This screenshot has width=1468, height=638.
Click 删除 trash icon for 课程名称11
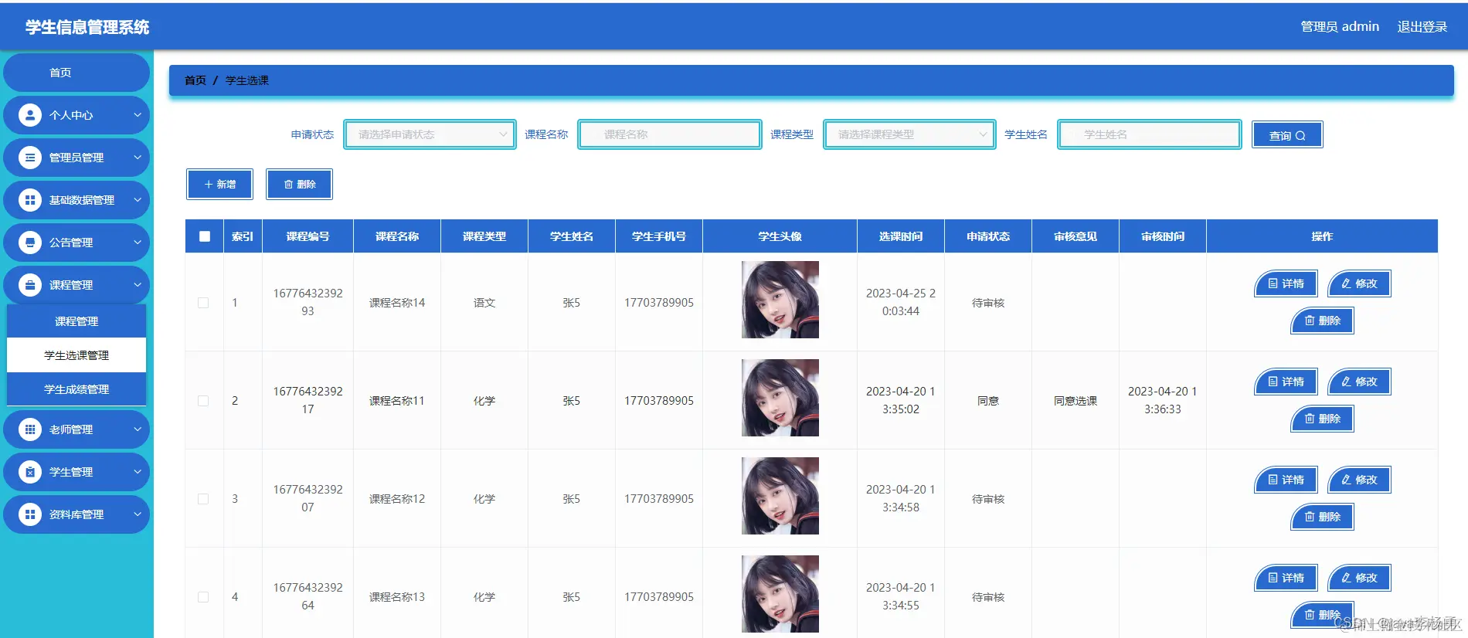(x=1310, y=418)
